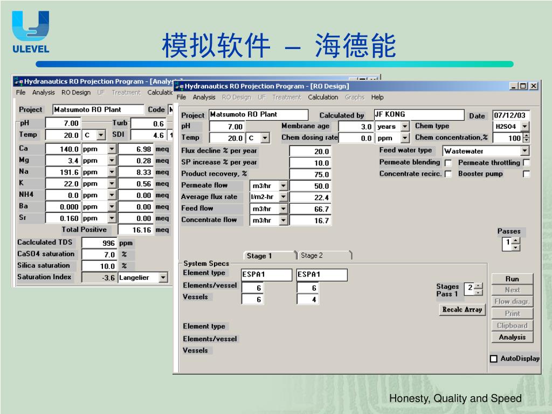The height and width of the screenshot is (414, 552).
Task: Open the RO Design menu in Analysis window
Action: tap(75, 92)
